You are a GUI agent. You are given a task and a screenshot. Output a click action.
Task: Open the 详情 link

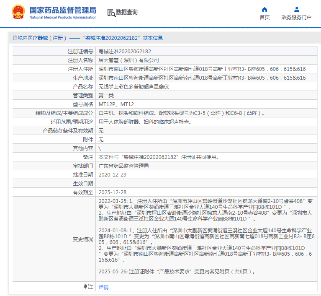[104, 287]
